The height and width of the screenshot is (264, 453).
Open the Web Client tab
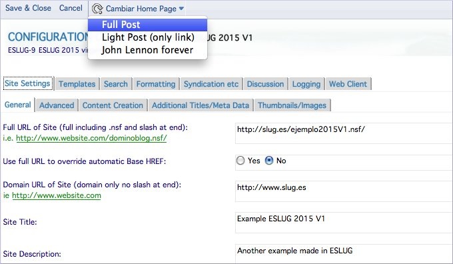click(348, 84)
